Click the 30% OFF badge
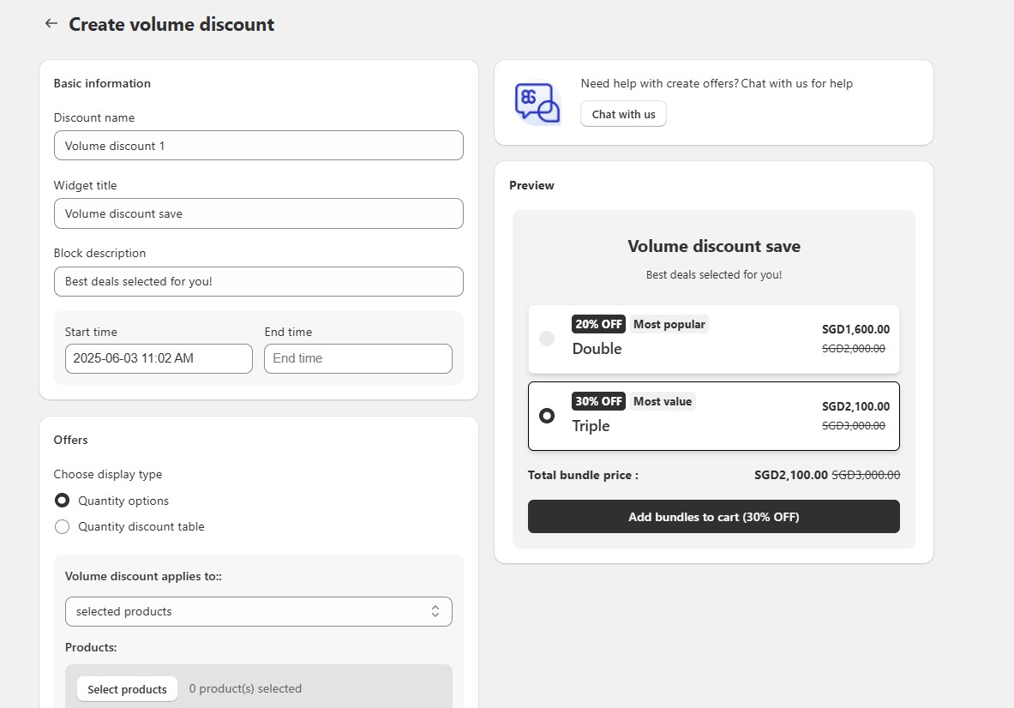This screenshot has width=1014, height=708. tap(599, 401)
